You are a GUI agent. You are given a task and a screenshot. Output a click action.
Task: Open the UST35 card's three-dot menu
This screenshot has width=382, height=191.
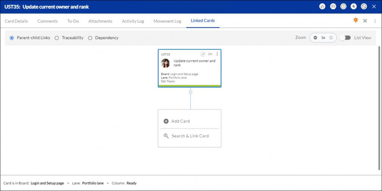click(x=217, y=54)
